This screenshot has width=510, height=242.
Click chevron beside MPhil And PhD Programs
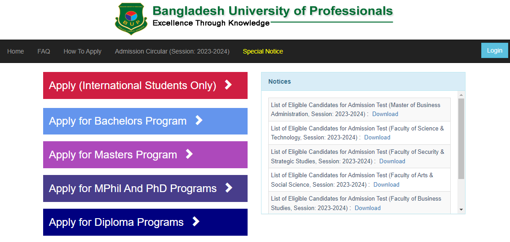coord(229,188)
